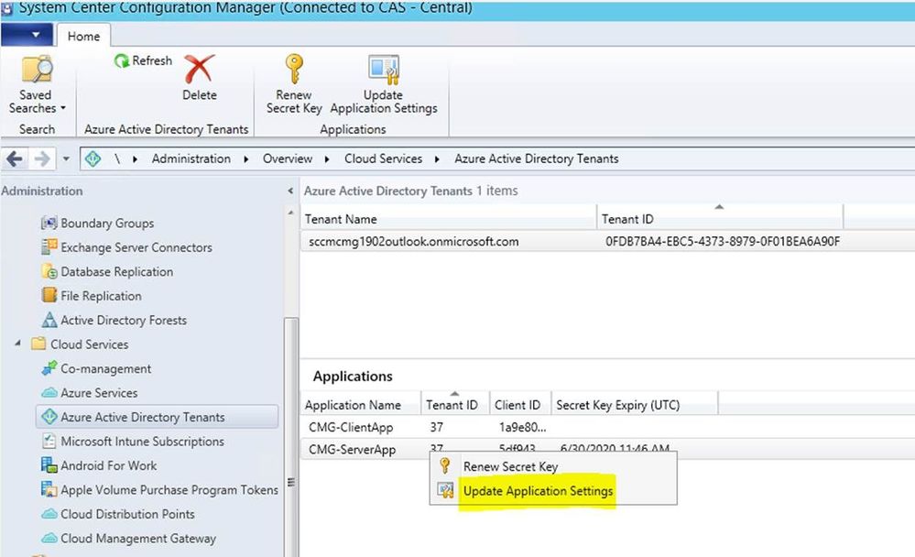Sort applications by the Client ID column
915x557 pixels.
pos(520,405)
